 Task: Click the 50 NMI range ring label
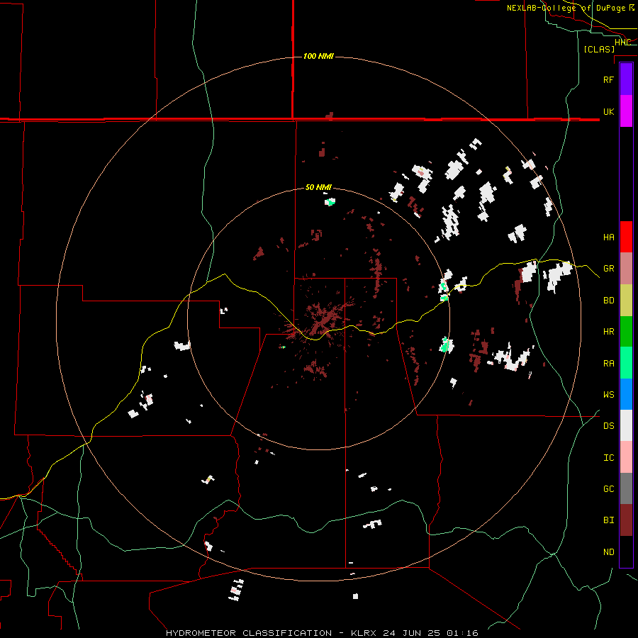click(x=318, y=188)
